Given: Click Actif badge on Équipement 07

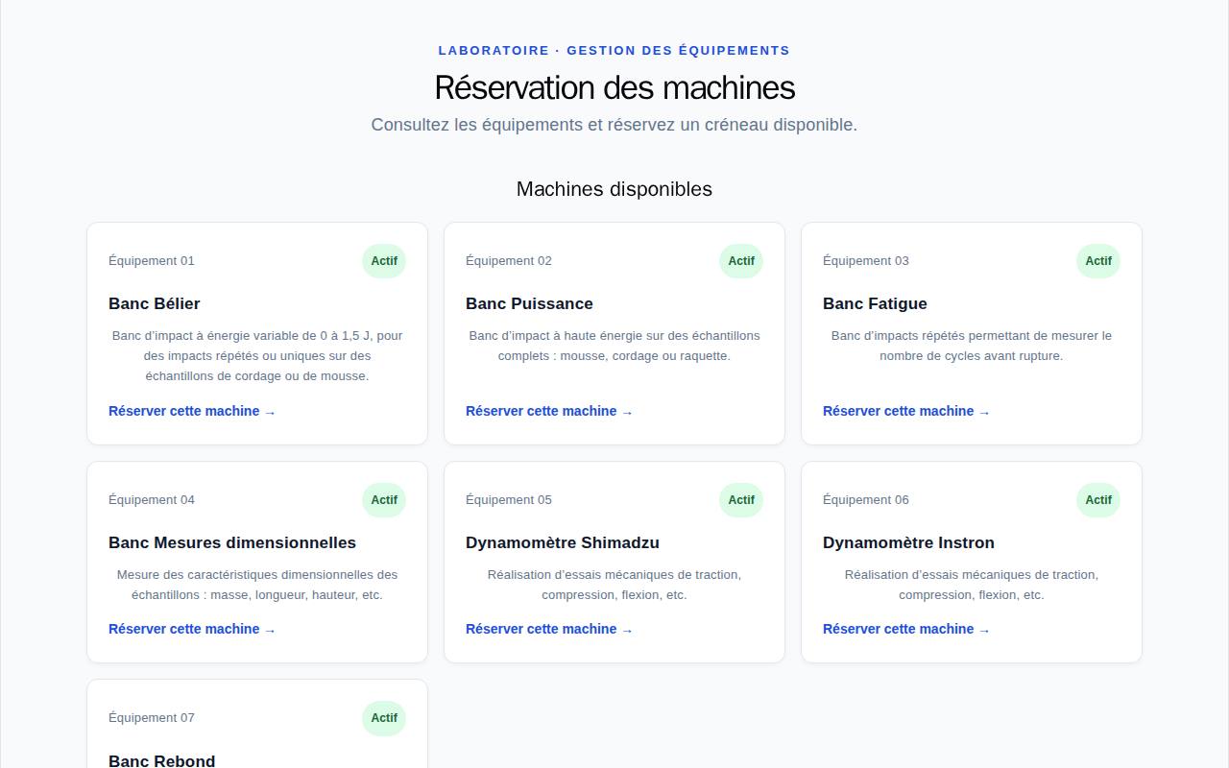Looking at the screenshot, I should click(384, 718).
